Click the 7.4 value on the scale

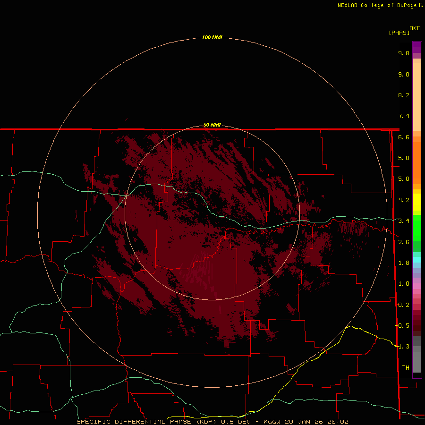pos(404,116)
